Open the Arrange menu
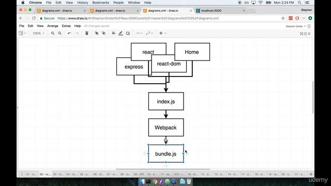 pyautogui.click(x=53, y=26)
